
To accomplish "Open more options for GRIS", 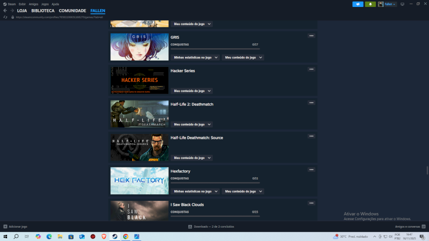I will (x=312, y=36).
